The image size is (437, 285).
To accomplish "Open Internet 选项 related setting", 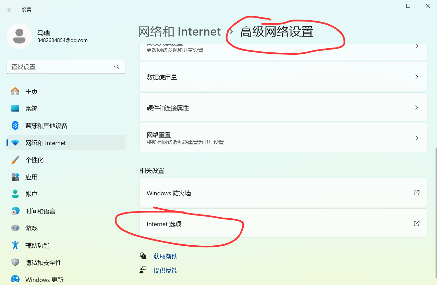I will point(283,223).
